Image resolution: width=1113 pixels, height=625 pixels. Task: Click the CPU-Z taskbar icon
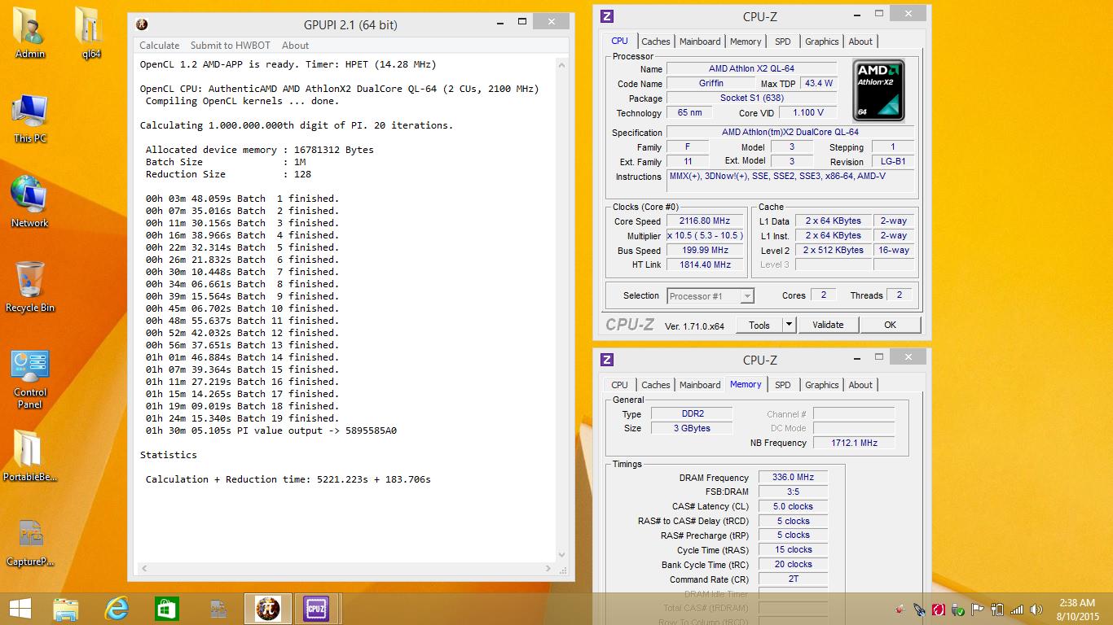[316, 609]
